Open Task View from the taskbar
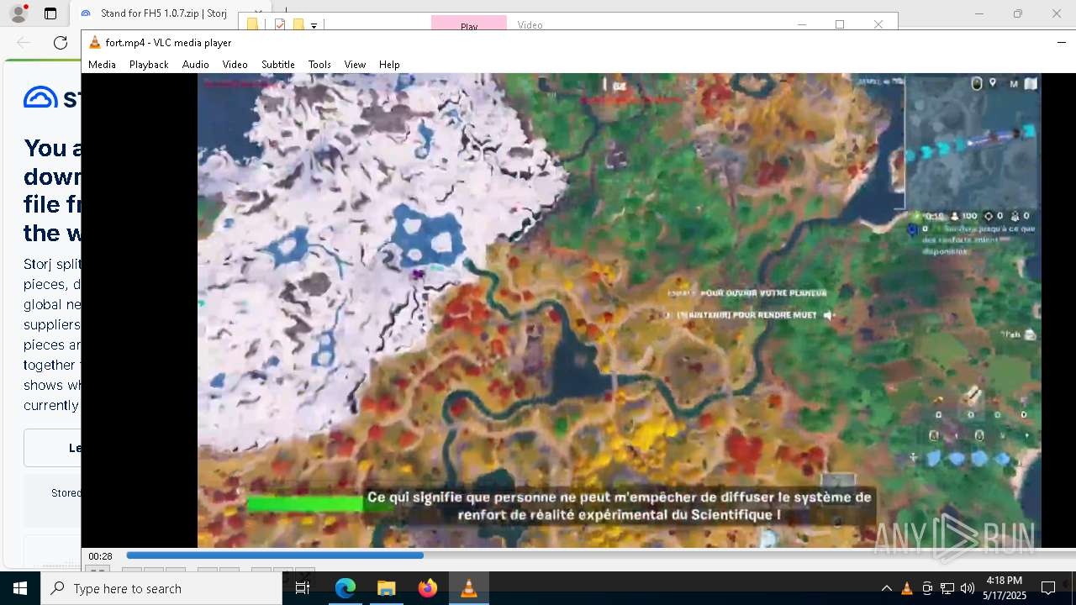 pos(303,588)
